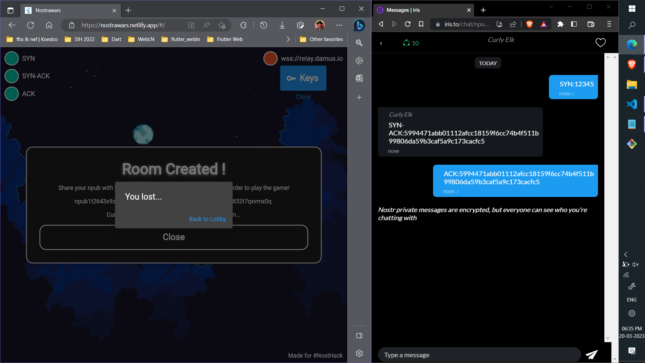This screenshot has height=363, width=645.
Task: Open Visual Studio Code from taskbar
Action: pyautogui.click(x=632, y=104)
